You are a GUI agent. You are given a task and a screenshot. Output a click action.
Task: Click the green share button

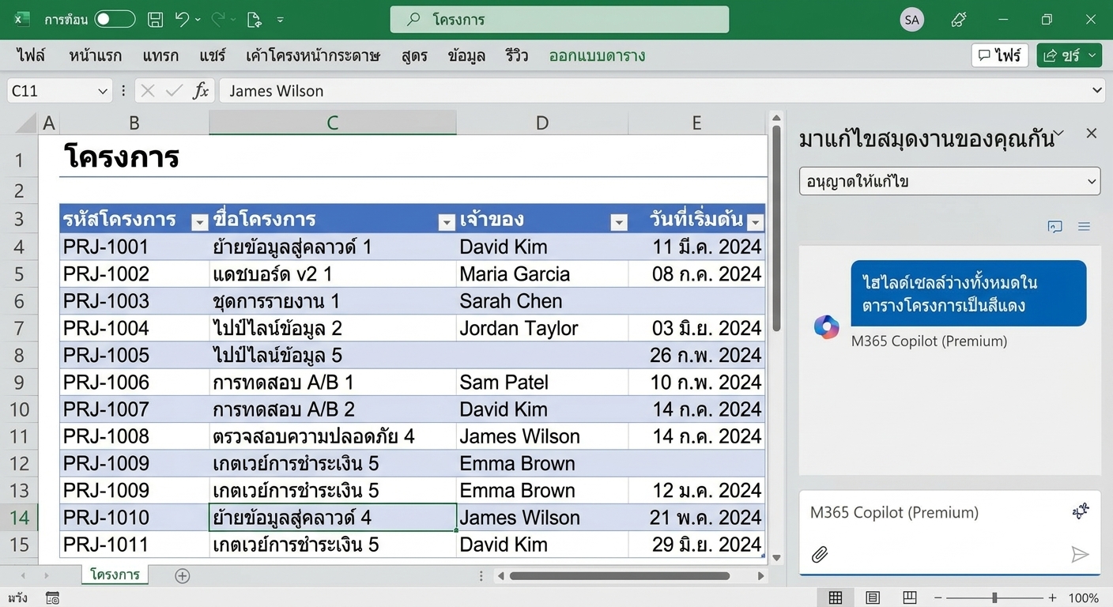(1070, 55)
